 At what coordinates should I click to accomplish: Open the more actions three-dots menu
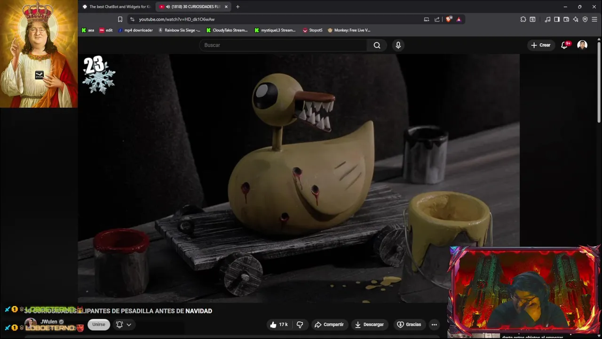(434, 324)
